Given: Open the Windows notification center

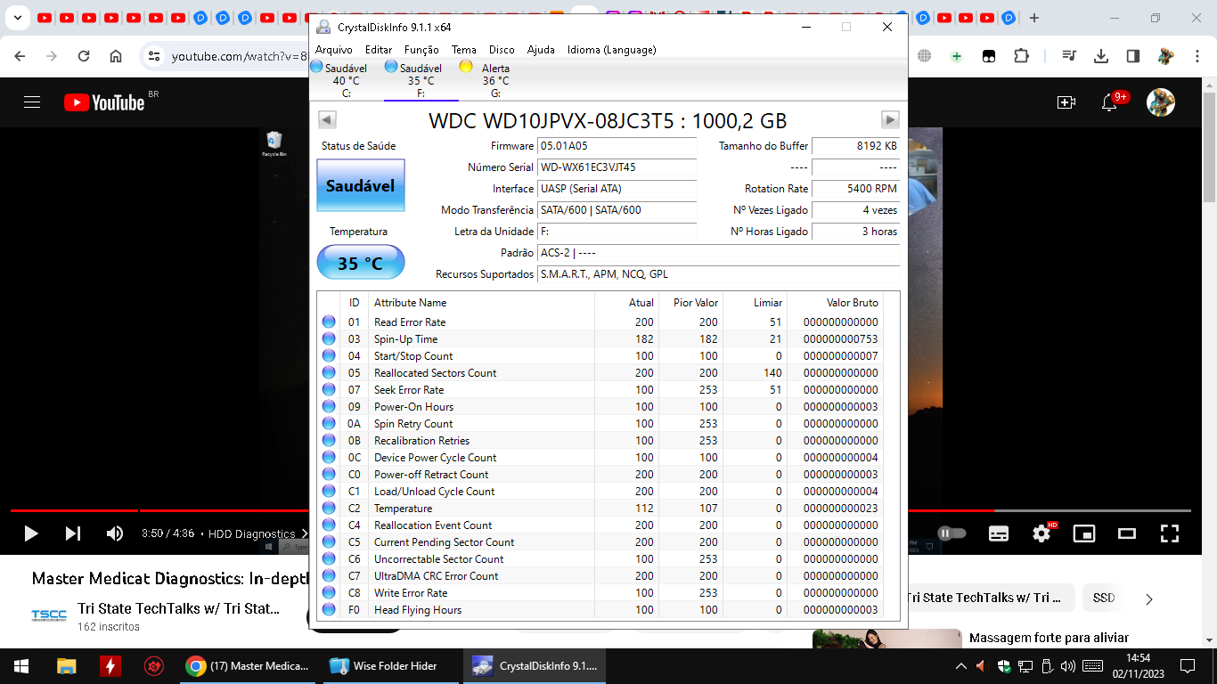Looking at the screenshot, I should [x=1188, y=665].
